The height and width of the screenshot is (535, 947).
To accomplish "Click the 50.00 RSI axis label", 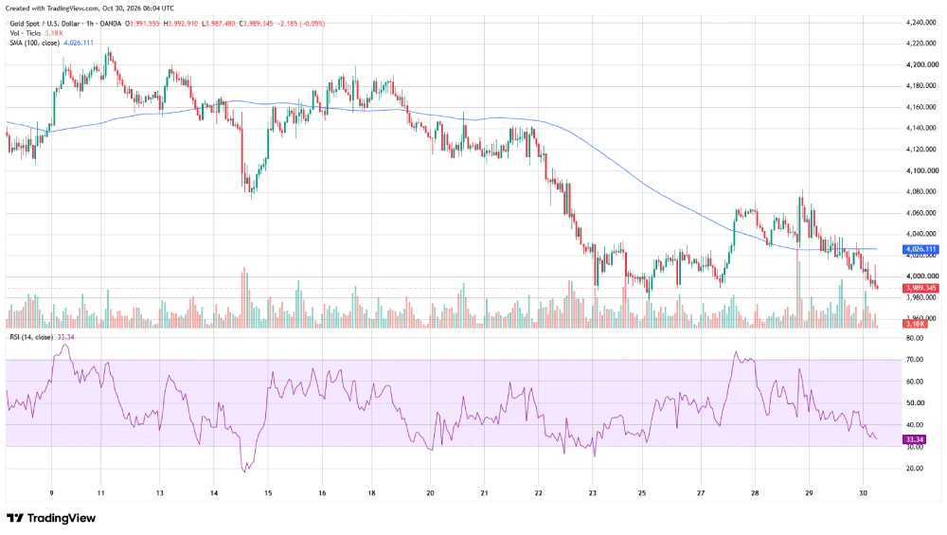I will [x=915, y=402].
